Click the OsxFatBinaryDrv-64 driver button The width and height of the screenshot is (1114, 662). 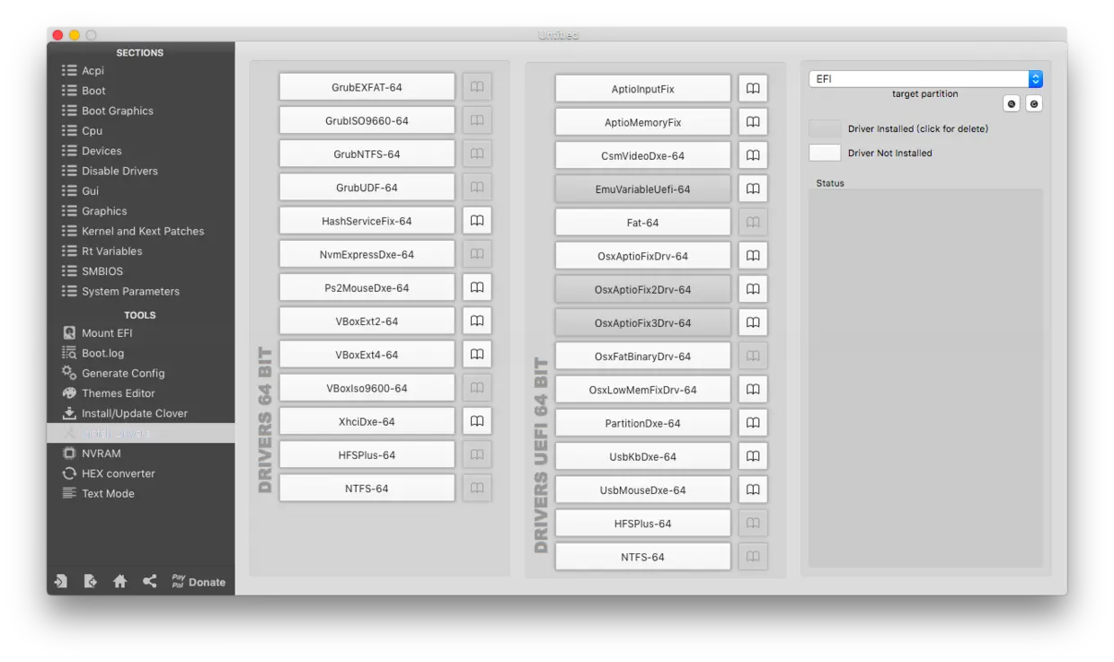click(x=642, y=357)
